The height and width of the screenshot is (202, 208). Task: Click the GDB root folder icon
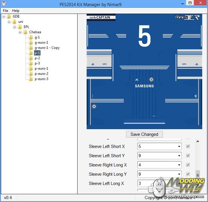[x=9, y=16]
